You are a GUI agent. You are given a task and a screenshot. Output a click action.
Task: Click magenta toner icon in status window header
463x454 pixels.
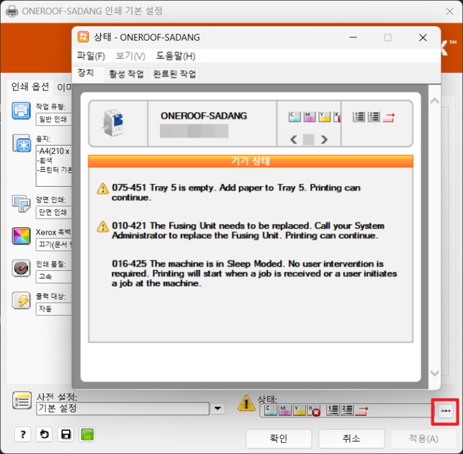pos(310,117)
